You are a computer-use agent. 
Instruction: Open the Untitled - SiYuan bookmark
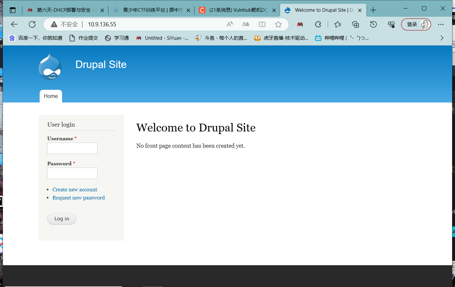click(x=162, y=38)
